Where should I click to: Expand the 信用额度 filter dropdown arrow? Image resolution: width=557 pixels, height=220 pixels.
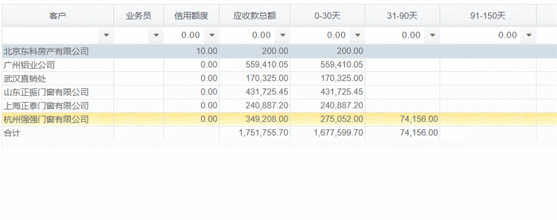[x=212, y=35]
